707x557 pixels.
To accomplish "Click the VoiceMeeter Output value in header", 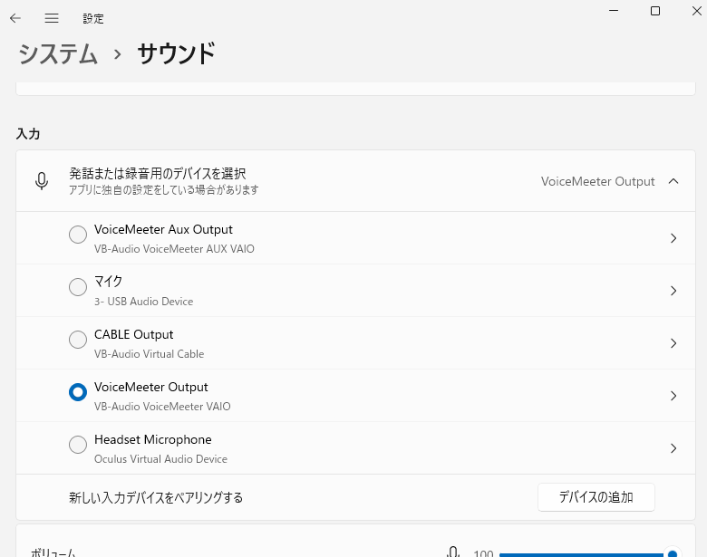I will click(x=597, y=181).
